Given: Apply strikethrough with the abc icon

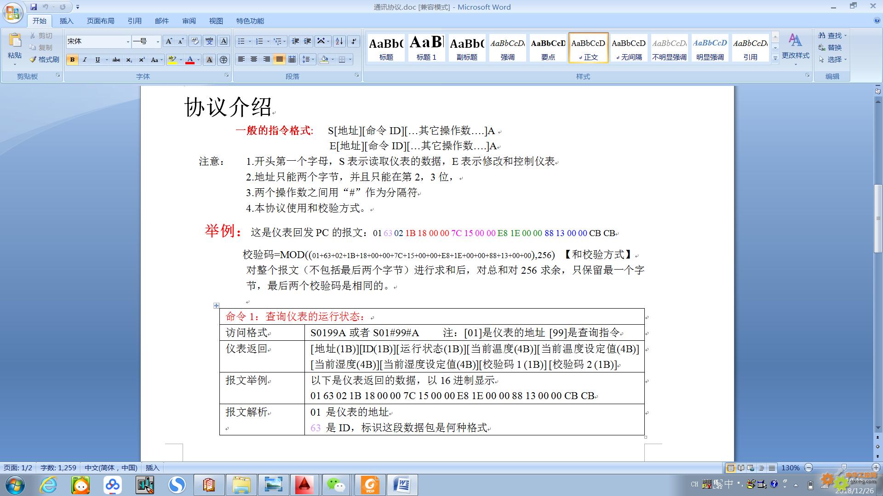Looking at the screenshot, I should pyautogui.click(x=116, y=60).
